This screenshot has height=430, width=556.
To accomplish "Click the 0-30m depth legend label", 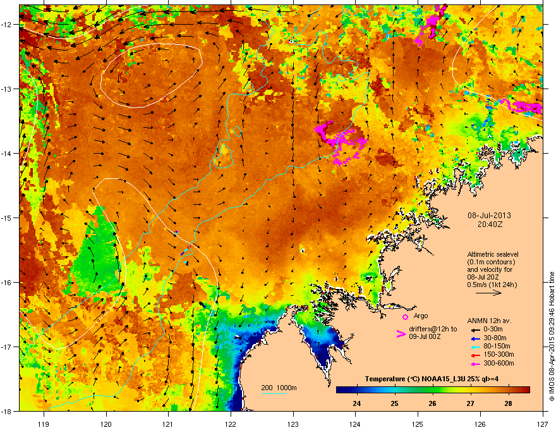I will (493, 329).
